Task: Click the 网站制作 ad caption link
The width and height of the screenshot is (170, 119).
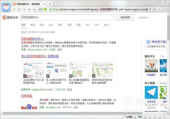Action: [151, 75]
